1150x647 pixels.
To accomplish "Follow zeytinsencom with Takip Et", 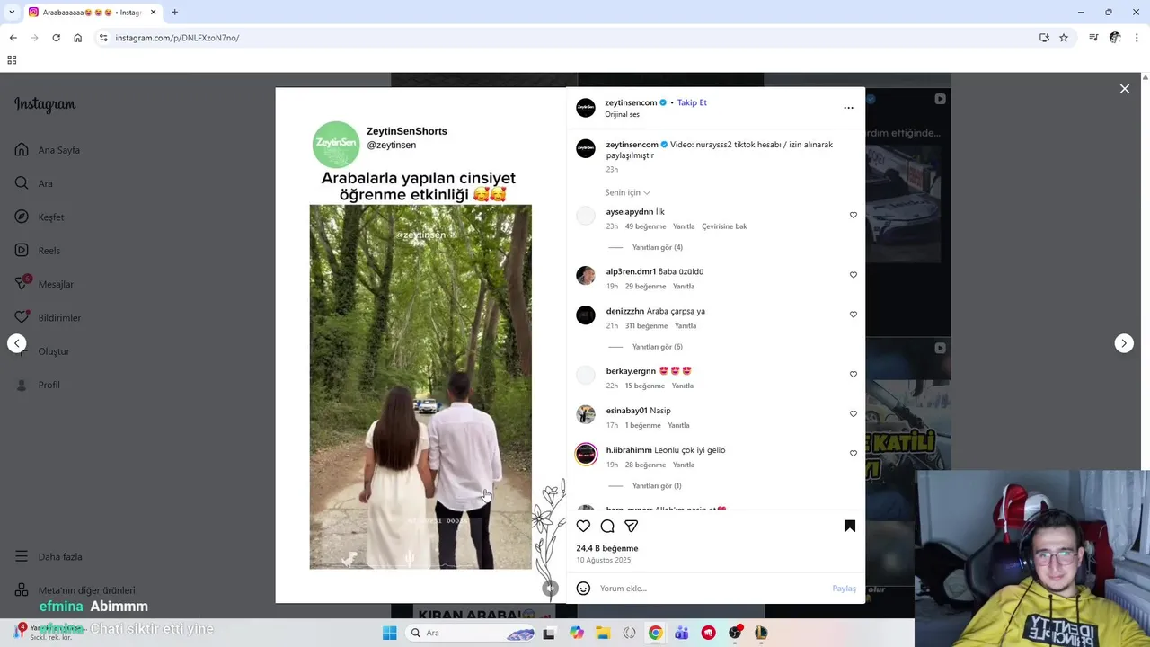I will 692,102.
